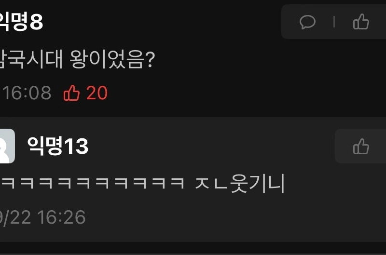
Task: Like 익명13's reply with the thumbs-up icon
Action: tap(361, 147)
